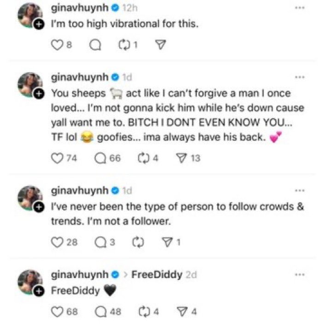Open more options for "You sheeps" post
Screen dimensions: 325x325
tap(300, 77)
